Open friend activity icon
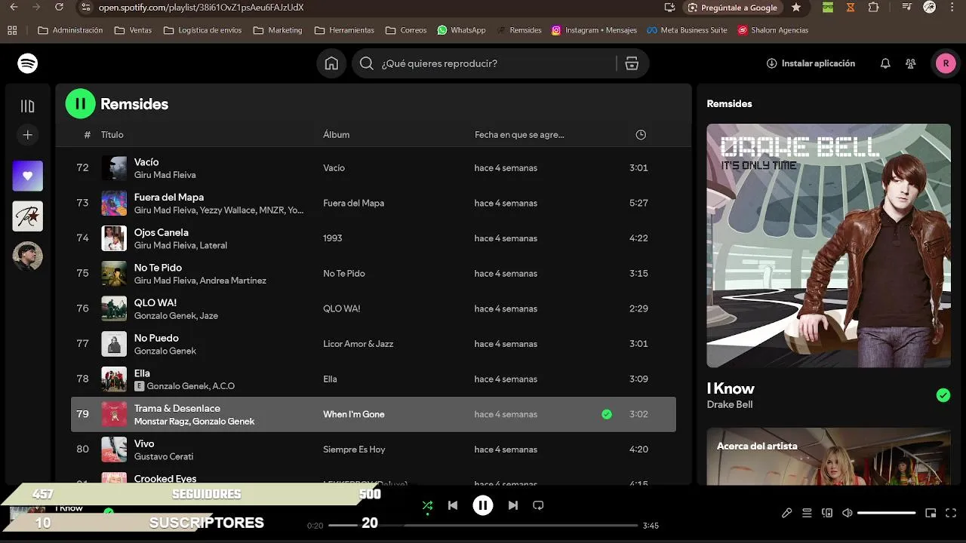 point(911,63)
